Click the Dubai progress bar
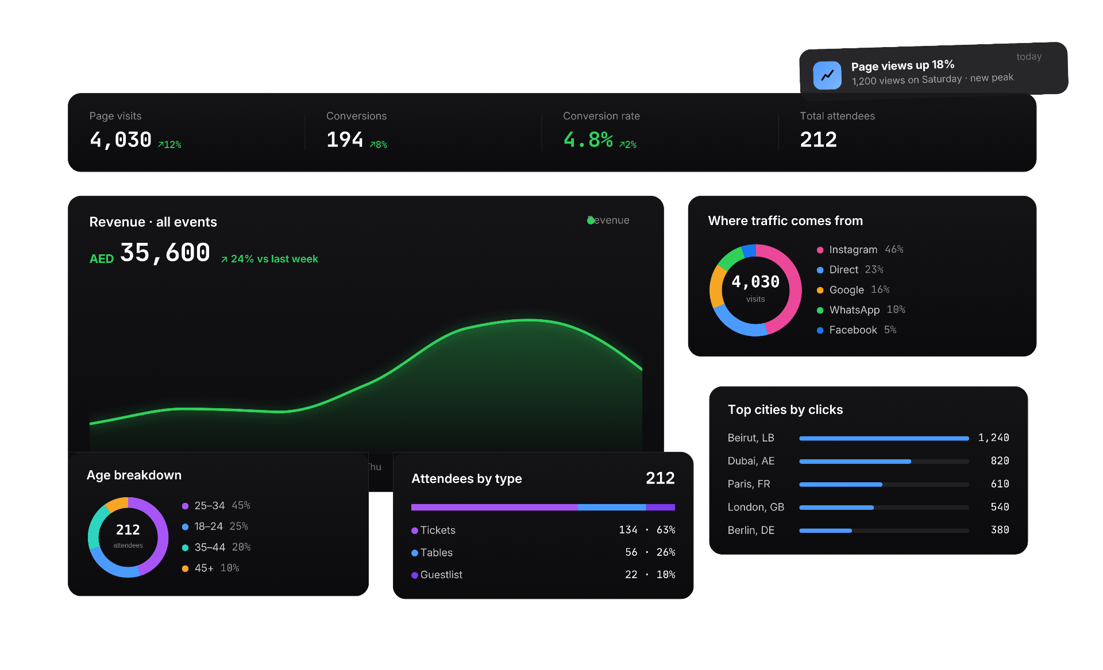Screen dimensions: 1103x670 [884, 461]
